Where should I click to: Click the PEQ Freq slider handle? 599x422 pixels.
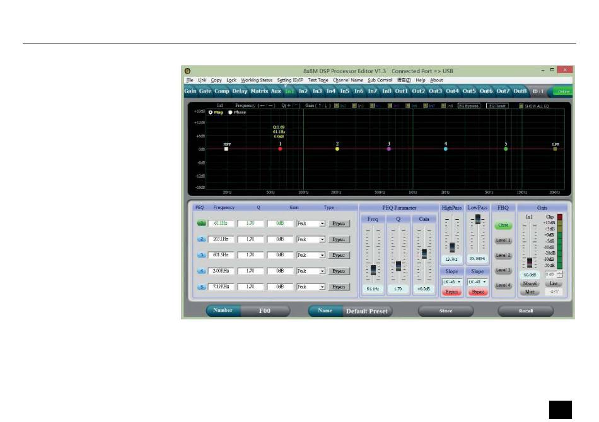373,270
